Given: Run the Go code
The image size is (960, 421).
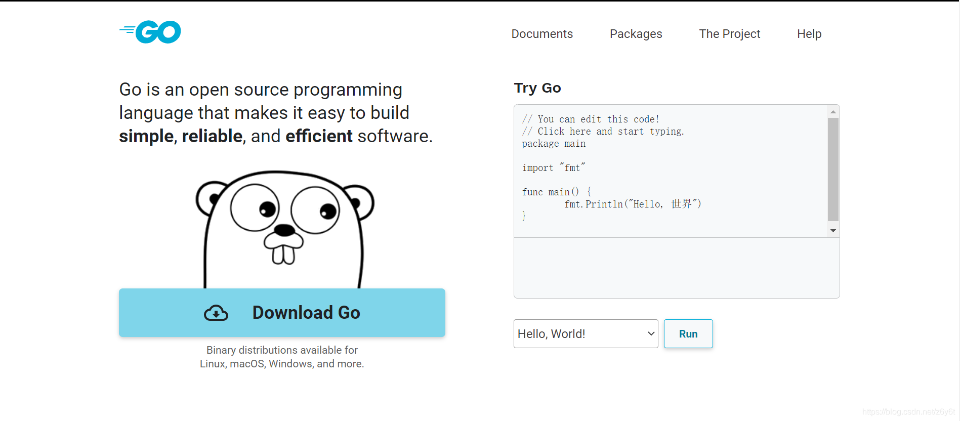Looking at the screenshot, I should click(x=688, y=334).
